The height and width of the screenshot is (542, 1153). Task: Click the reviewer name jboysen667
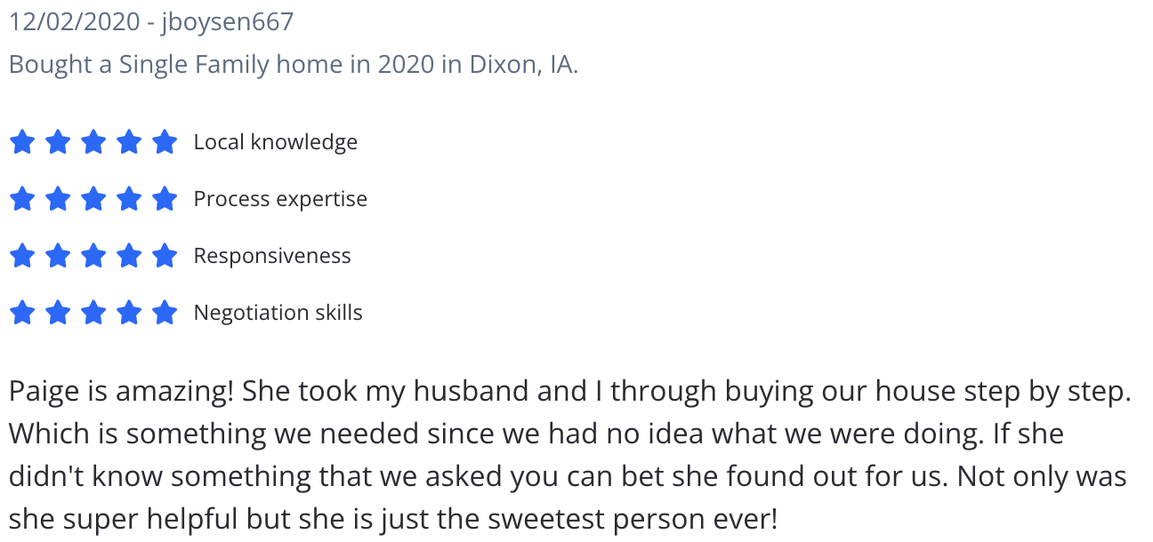point(227,22)
